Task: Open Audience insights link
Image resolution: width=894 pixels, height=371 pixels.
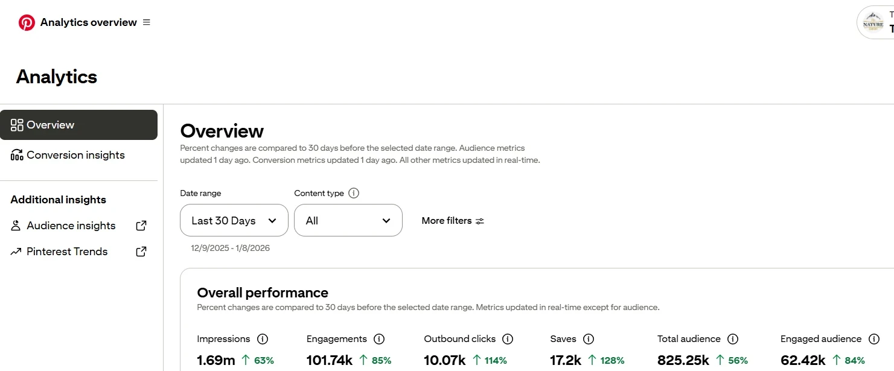Action: pos(71,226)
